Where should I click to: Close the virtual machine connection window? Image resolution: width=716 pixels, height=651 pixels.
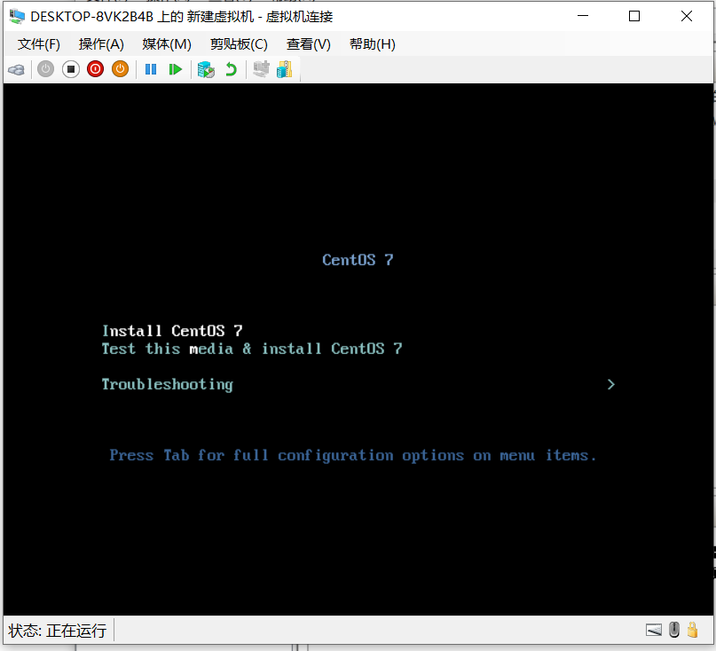coord(687,17)
